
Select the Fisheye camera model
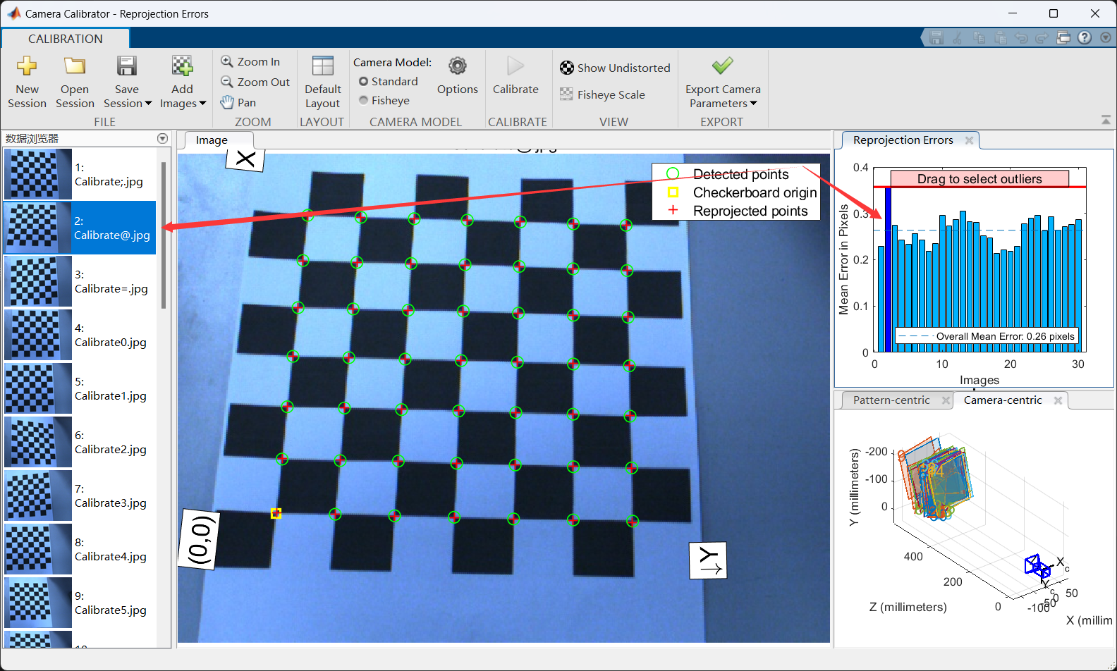click(384, 101)
